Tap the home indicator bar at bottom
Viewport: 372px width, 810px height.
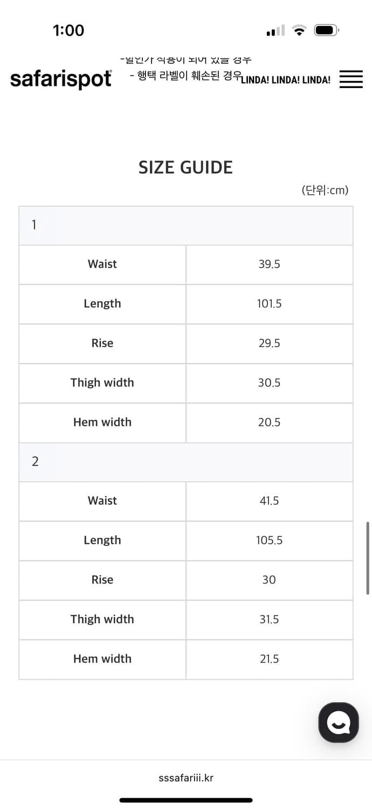click(185, 799)
